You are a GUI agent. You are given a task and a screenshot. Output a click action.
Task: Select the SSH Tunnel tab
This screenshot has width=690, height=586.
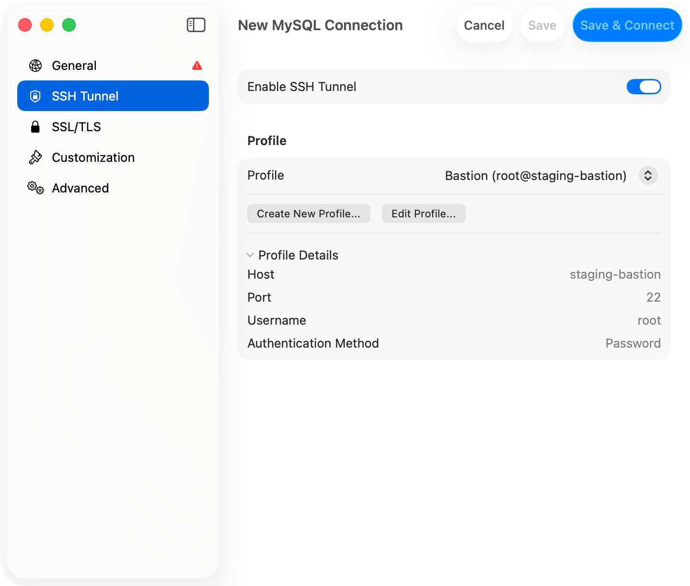(113, 96)
